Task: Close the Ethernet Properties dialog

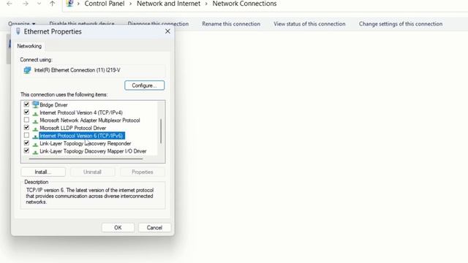Action: point(167,31)
